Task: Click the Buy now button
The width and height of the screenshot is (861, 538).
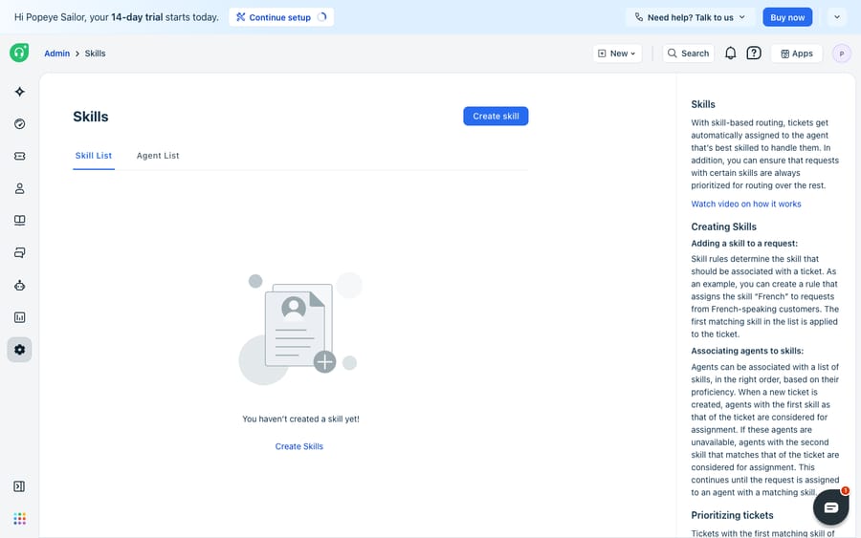Action: [787, 17]
